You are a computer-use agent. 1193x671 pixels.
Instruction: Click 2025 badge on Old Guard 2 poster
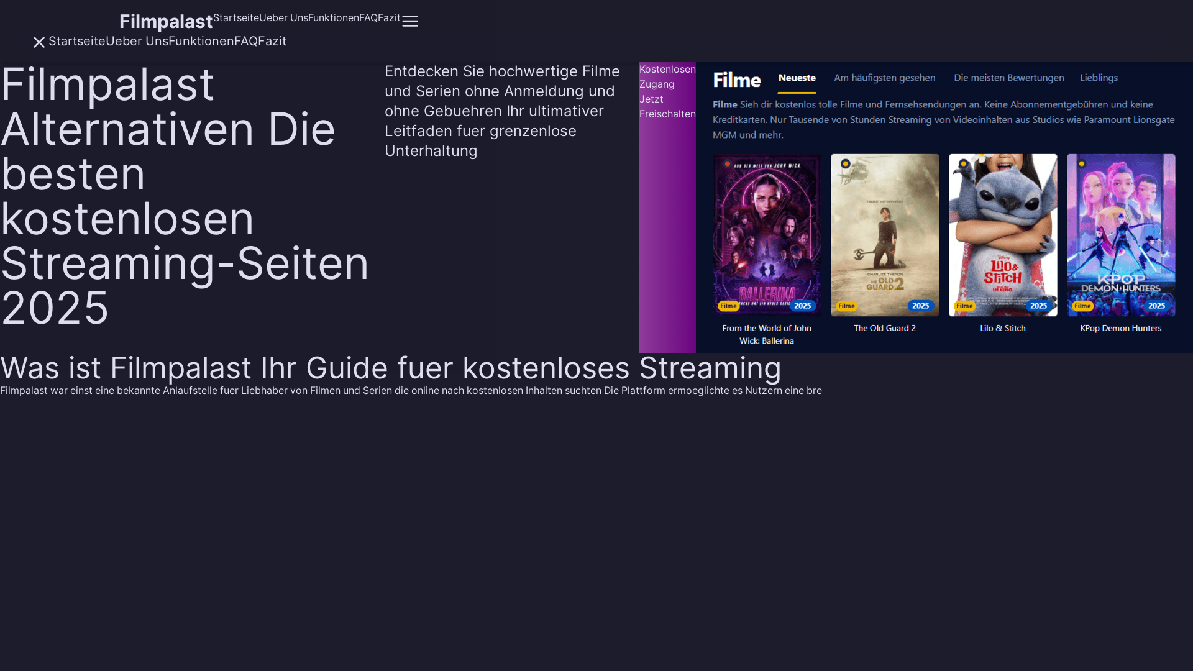point(921,306)
